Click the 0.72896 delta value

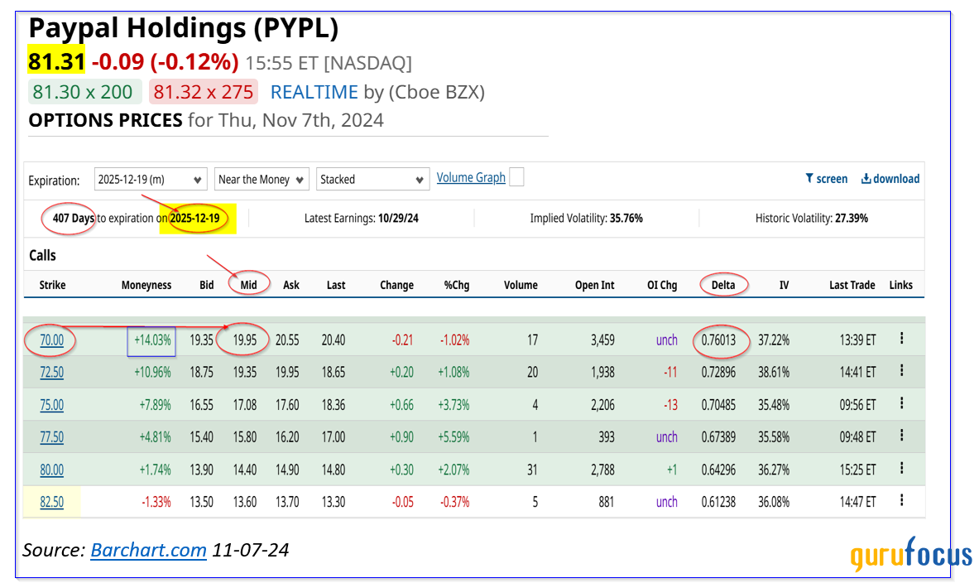tap(718, 373)
